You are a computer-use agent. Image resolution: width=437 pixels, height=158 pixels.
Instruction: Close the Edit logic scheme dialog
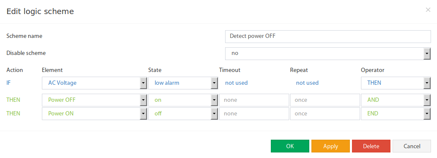(428, 10)
